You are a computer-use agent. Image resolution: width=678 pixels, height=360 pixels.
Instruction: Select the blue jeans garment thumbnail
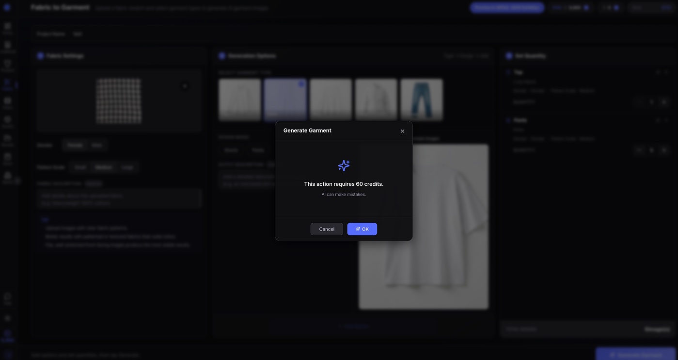[422, 100]
